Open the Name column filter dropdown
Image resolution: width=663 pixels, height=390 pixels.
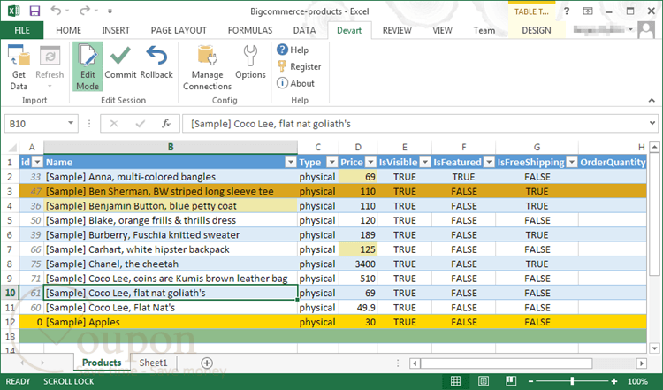(x=291, y=162)
